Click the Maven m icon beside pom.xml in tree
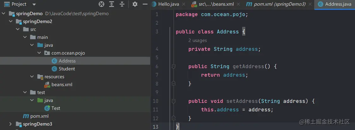This screenshot has width=355, height=130. (x=26, y=116)
